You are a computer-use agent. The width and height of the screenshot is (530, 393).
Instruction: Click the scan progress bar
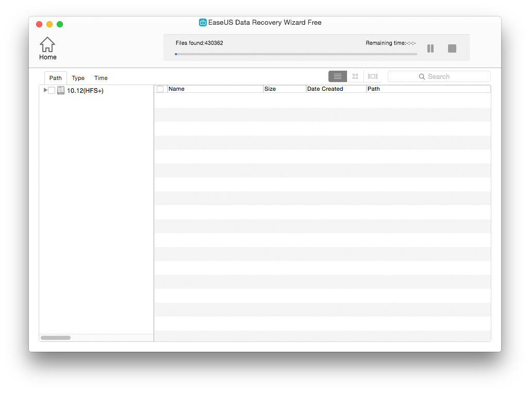click(x=296, y=54)
